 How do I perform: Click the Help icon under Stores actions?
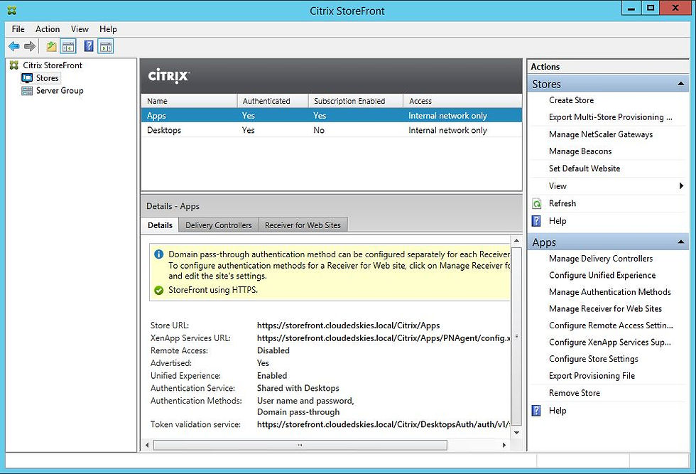coord(537,221)
